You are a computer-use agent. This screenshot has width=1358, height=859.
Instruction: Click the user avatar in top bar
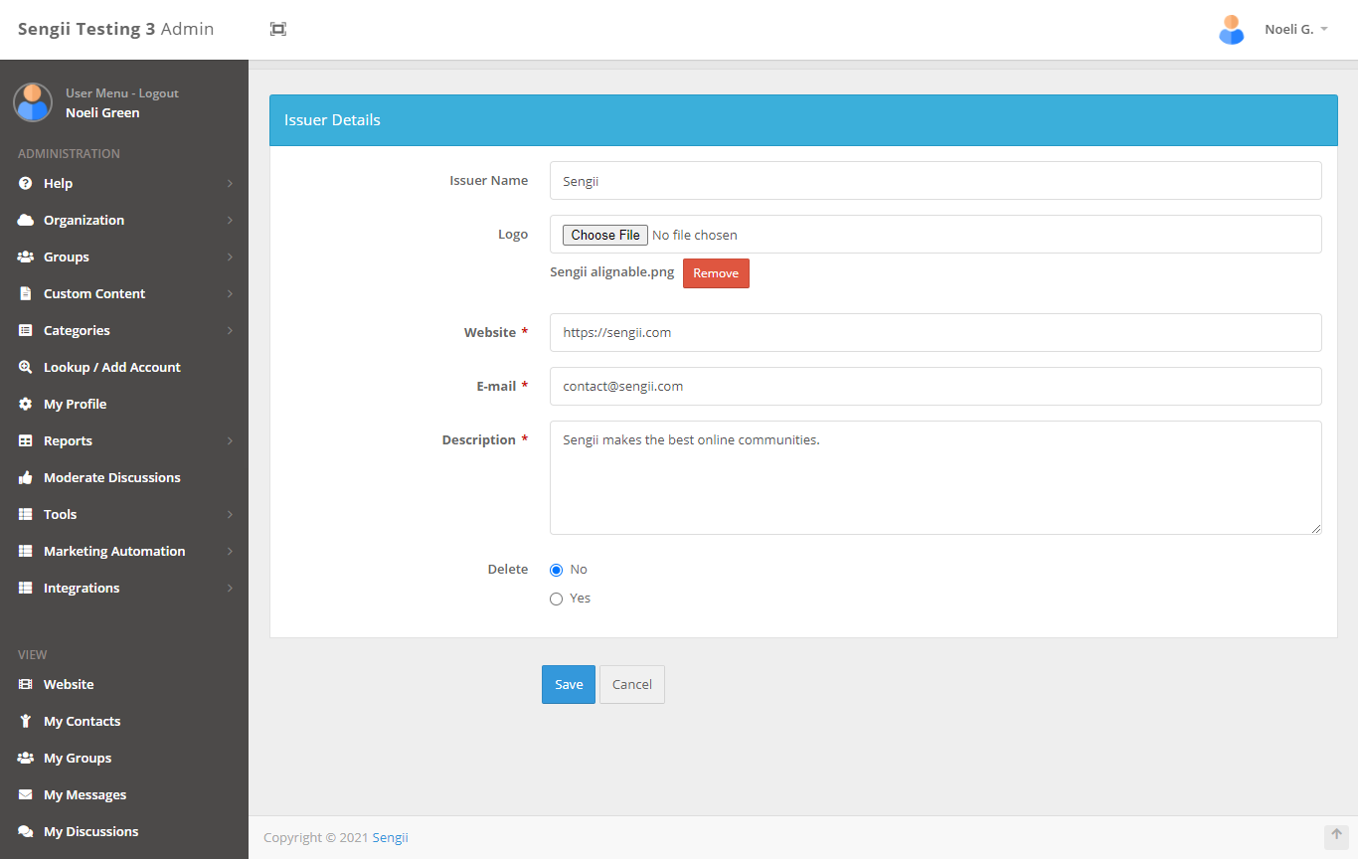[1232, 30]
